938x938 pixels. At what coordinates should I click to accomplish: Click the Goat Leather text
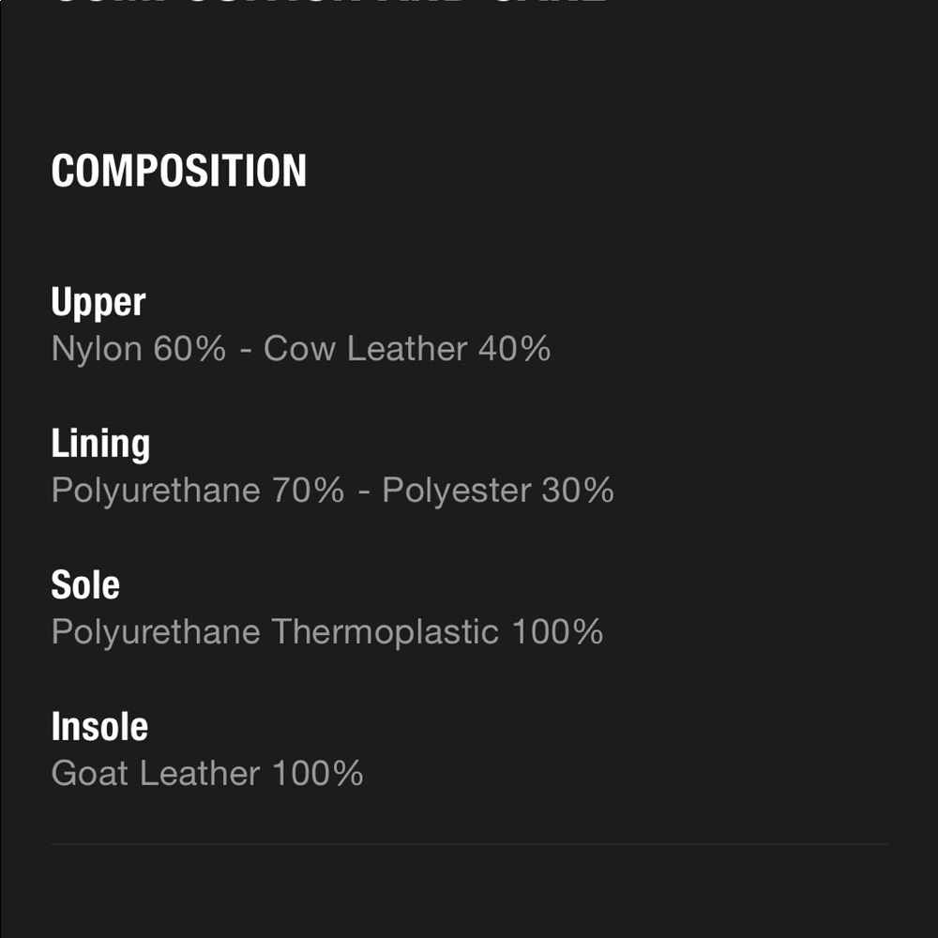coord(155,774)
